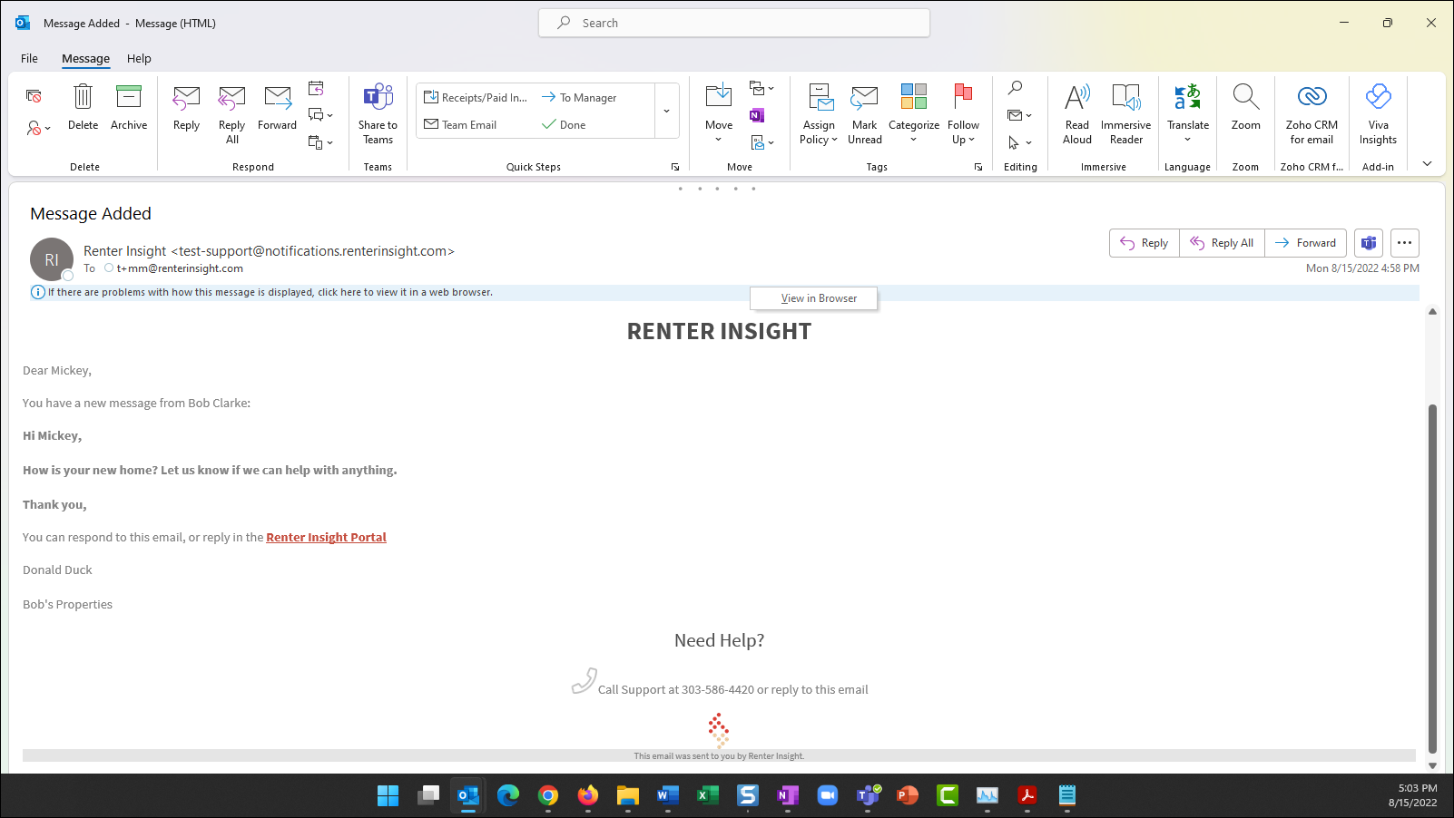Screen dimensions: 1454x818
Task: Click the message body scrollbar thumb
Action: point(1432,578)
